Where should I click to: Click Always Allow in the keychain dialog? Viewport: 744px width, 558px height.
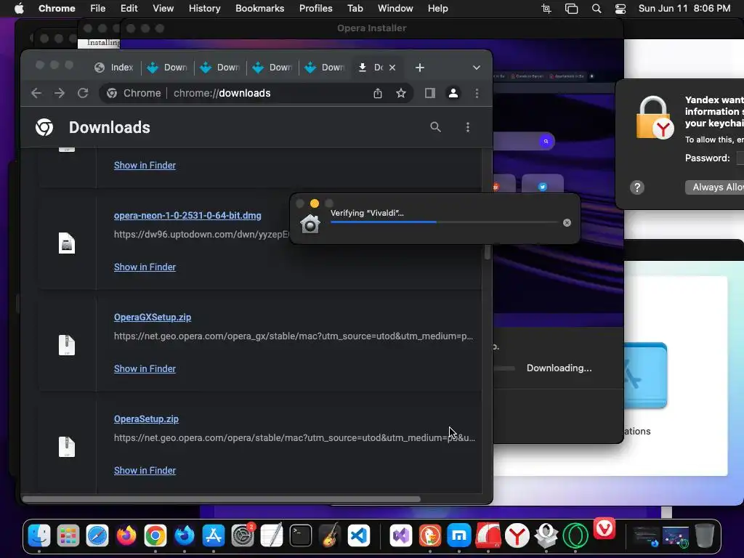pos(715,187)
